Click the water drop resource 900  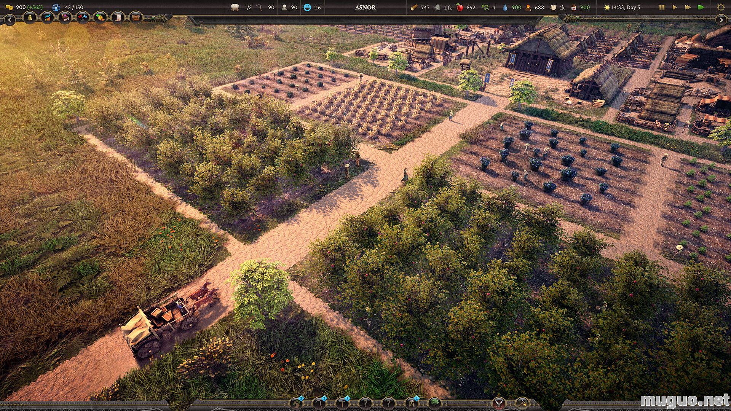click(x=512, y=7)
